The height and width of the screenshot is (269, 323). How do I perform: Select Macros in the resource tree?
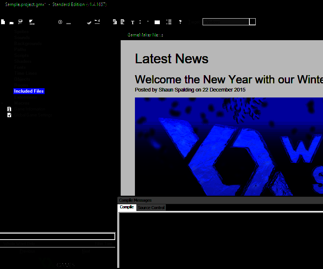pos(22,103)
